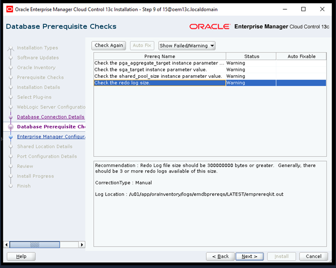Open the Show Failed/Warning dropdown

point(186,46)
